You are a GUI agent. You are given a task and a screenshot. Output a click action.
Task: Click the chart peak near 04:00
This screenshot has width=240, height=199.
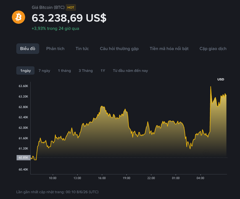(x=211, y=87)
